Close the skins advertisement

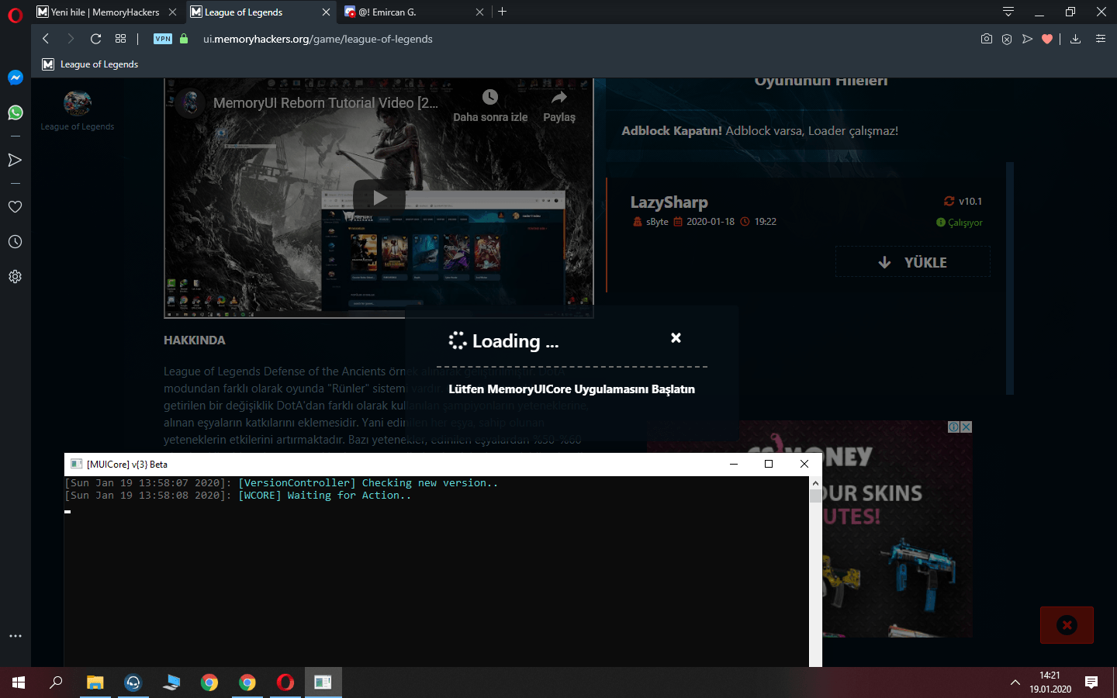click(x=967, y=427)
